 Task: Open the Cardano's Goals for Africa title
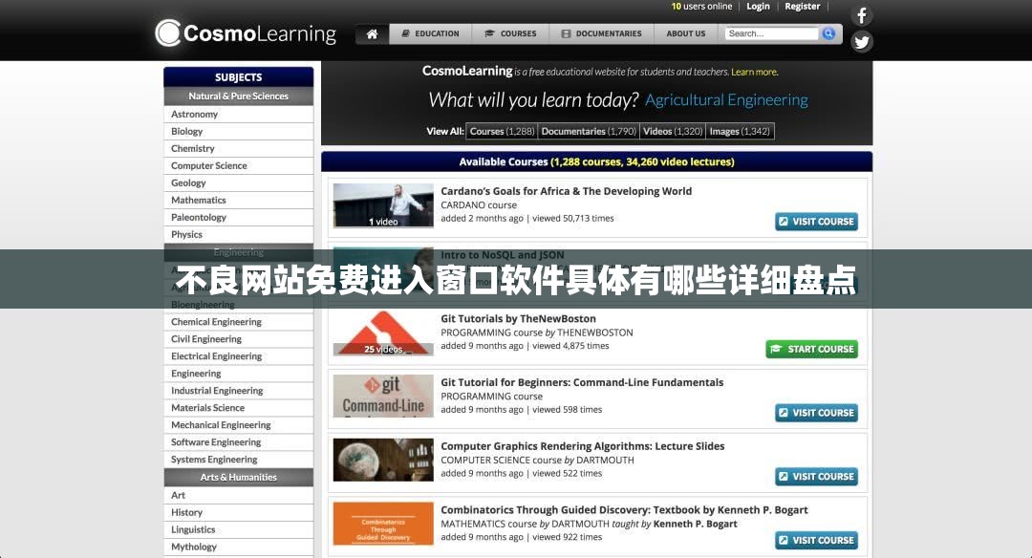pos(566,191)
